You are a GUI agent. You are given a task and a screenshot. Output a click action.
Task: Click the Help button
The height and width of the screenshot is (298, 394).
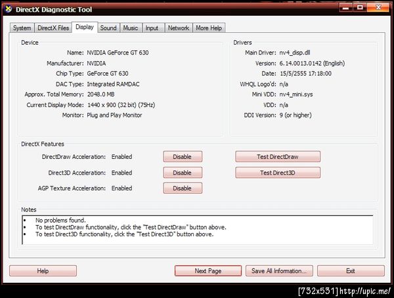[43, 271]
